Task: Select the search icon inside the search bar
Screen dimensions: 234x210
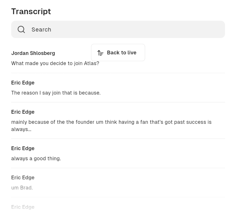Action: (21, 29)
